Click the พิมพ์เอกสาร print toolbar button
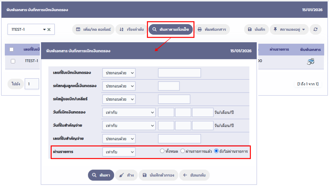The width and height of the screenshot is (329, 186). pyautogui.click(x=212, y=30)
